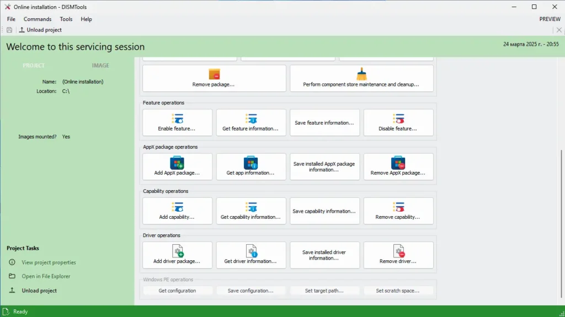Open the Tools menu
565x317 pixels.
66,19
